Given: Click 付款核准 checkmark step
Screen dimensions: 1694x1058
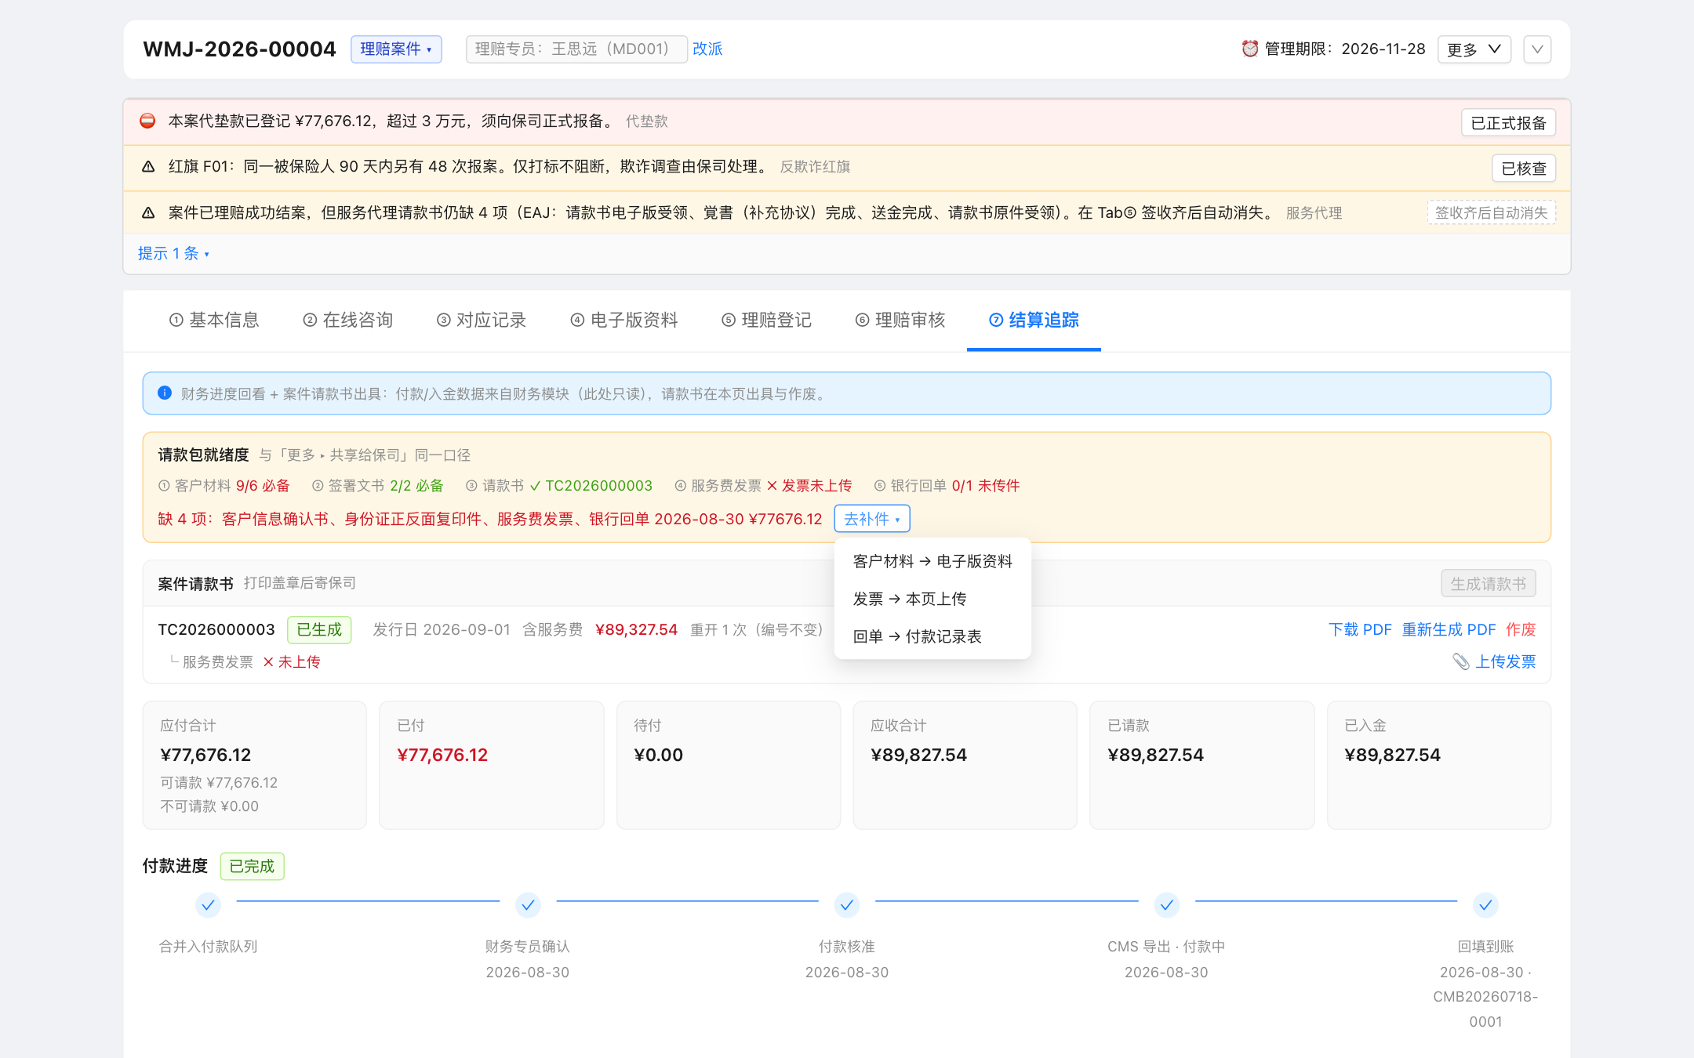Looking at the screenshot, I should click(x=847, y=905).
